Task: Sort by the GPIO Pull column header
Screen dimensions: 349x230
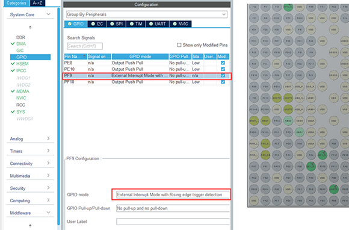Action: pyautogui.click(x=180, y=57)
